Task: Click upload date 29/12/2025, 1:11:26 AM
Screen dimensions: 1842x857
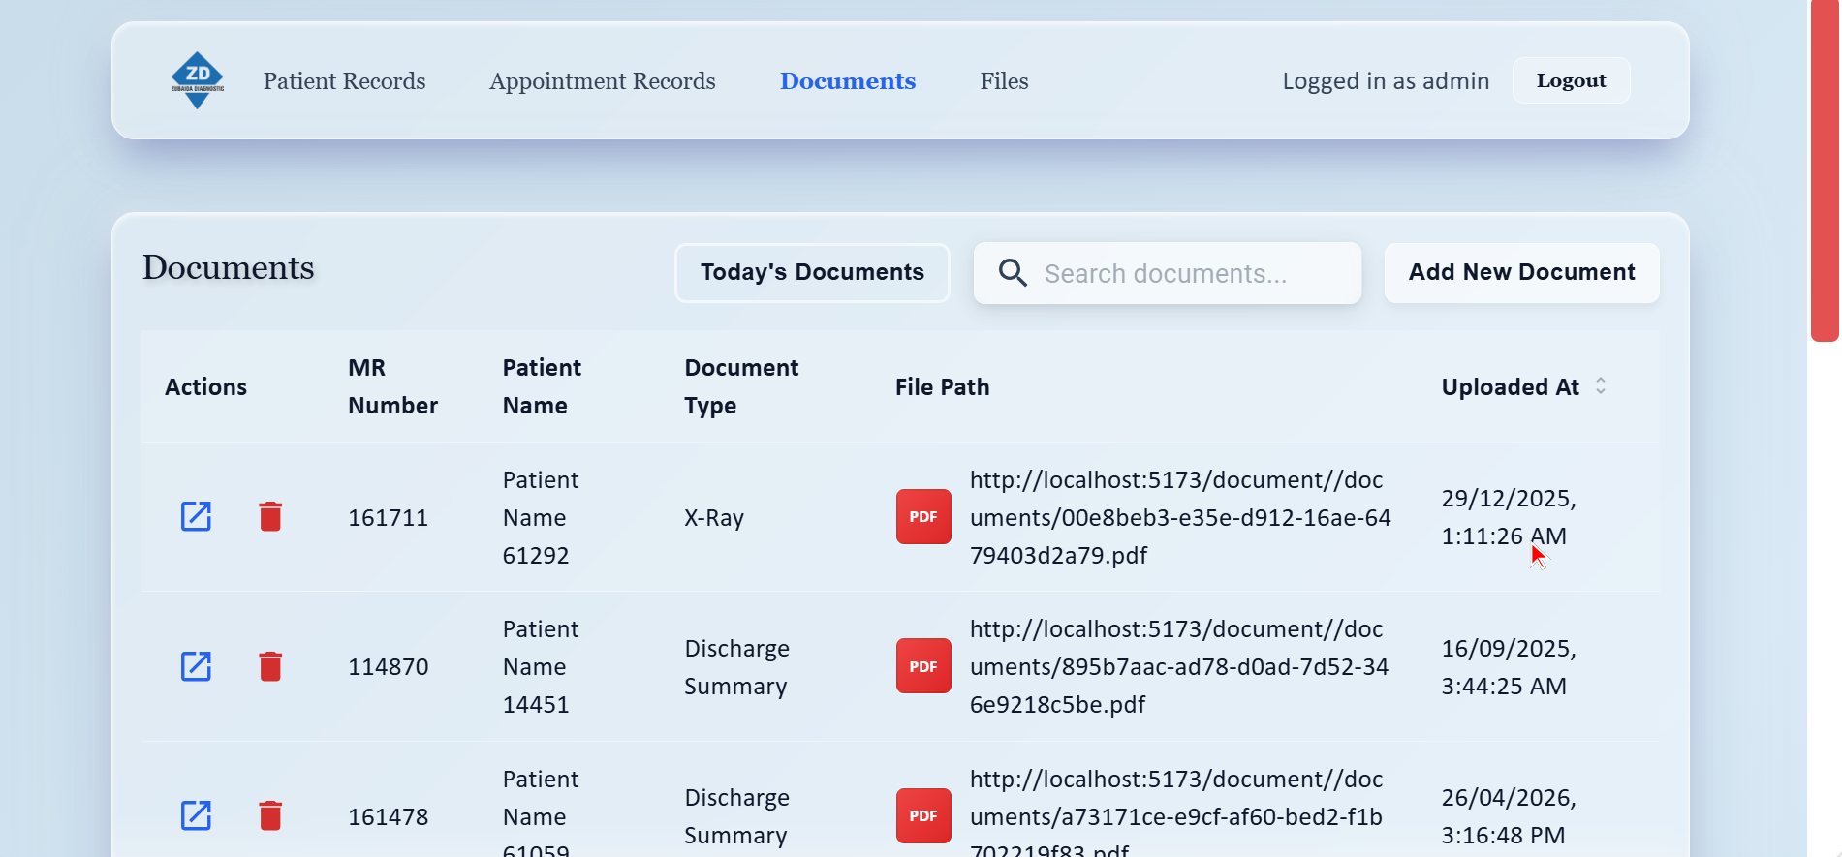Action: 1509,516
